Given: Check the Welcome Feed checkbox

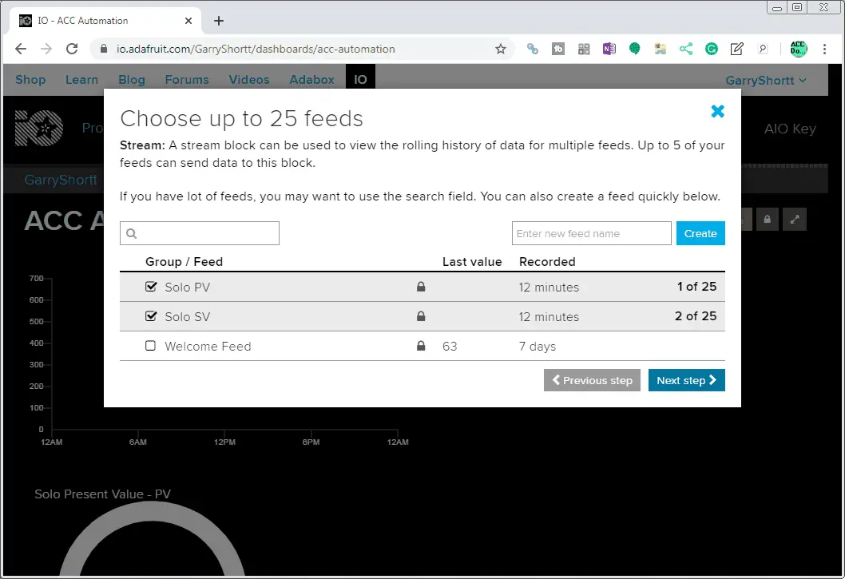Looking at the screenshot, I should point(150,346).
